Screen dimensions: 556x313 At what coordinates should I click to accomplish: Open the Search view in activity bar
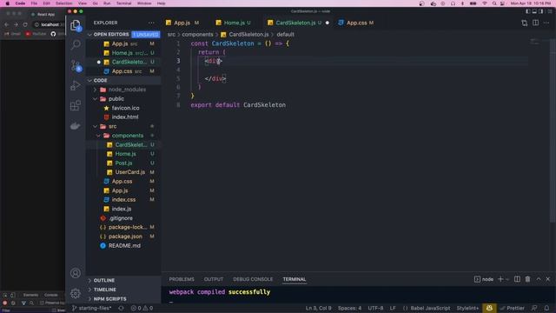(76, 45)
